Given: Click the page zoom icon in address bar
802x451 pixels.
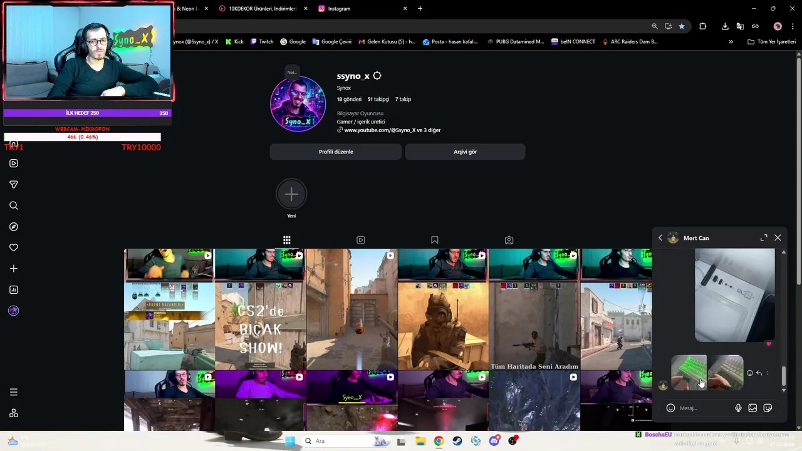Looking at the screenshot, I should pos(655,26).
